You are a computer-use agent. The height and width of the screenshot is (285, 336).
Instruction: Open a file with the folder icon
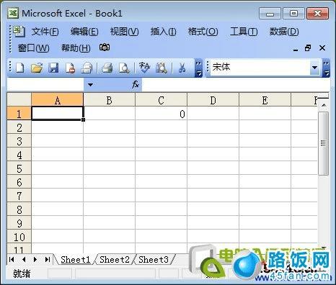(37, 68)
